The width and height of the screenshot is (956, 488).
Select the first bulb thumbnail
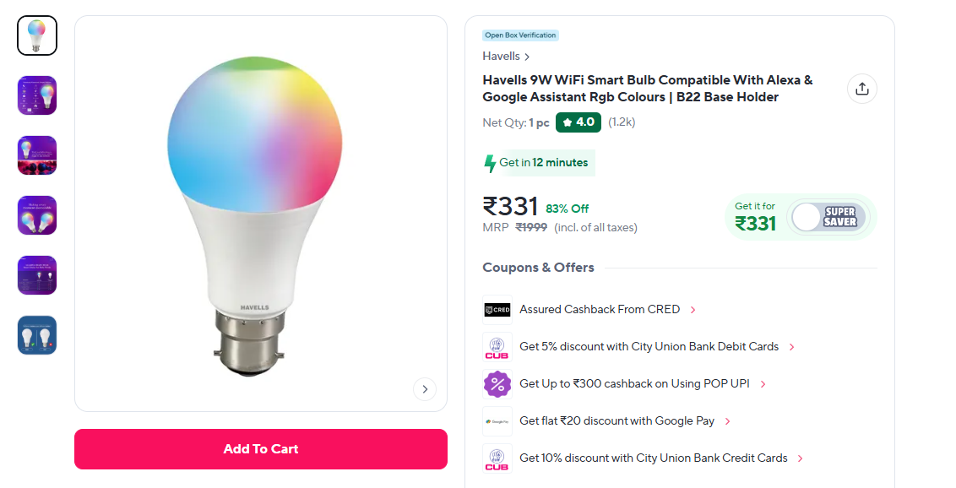pyautogui.click(x=37, y=35)
